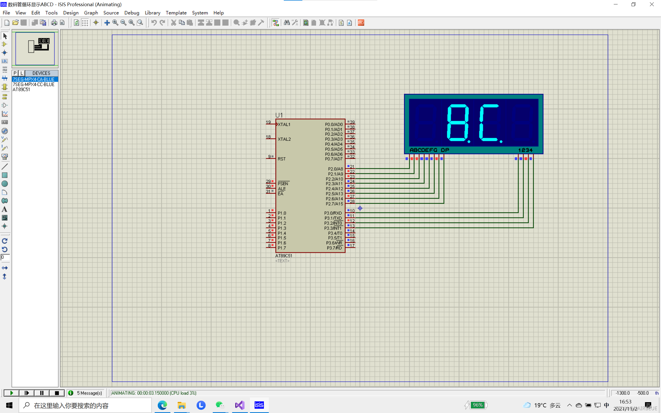Image resolution: width=661 pixels, height=413 pixels.
Task: Click the rotation angle input field
Action: 5,257
